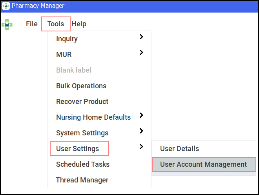Open User Account Management
Image resolution: width=259 pixels, height=195 pixels.
[x=204, y=164]
